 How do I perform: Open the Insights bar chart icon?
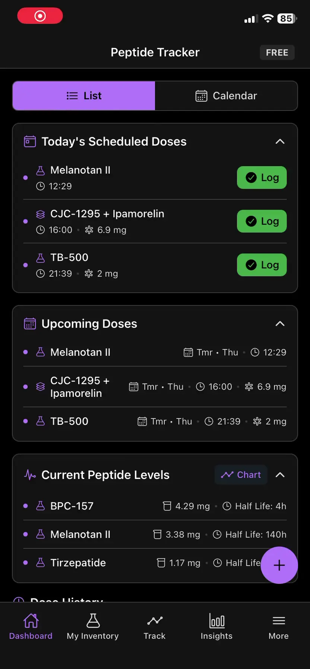point(216,621)
